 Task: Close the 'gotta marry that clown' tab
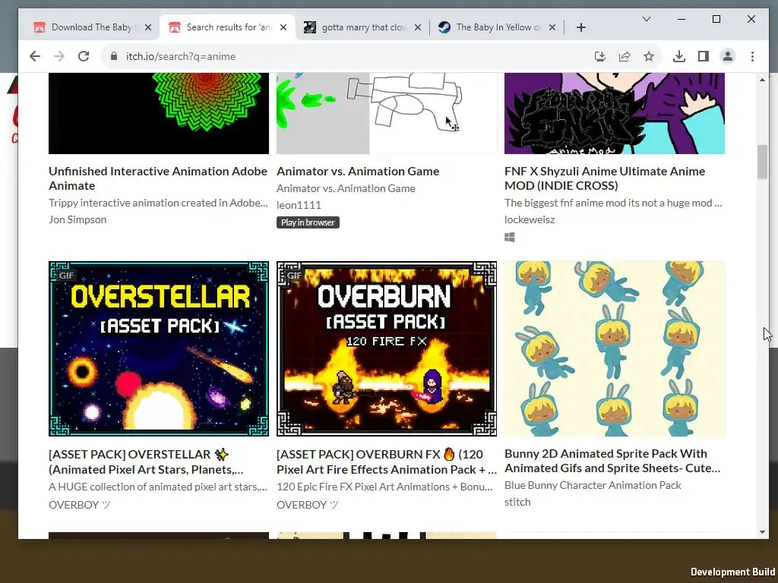[418, 27]
